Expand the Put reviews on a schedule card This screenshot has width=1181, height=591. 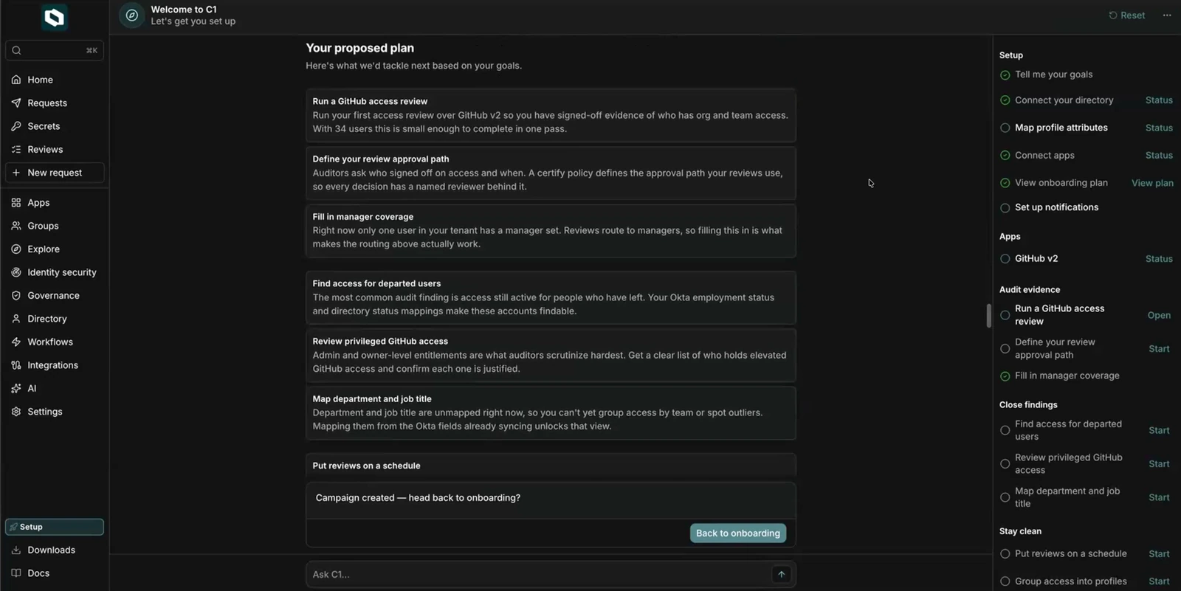coord(551,466)
